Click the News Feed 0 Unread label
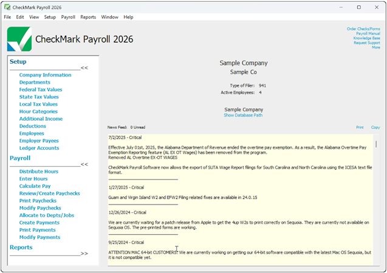This screenshot has height=273, width=387. click(126, 127)
